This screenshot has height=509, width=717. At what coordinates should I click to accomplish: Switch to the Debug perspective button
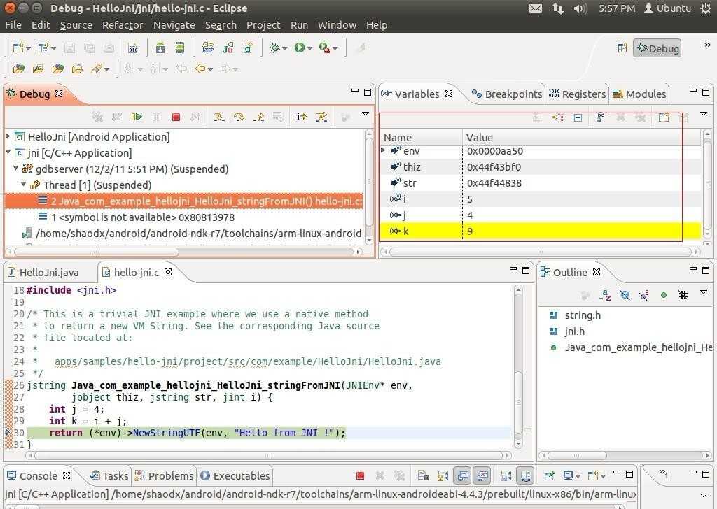(657, 48)
